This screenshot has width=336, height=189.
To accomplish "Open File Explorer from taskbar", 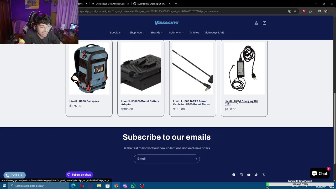I will pyautogui.click(x=99, y=186).
